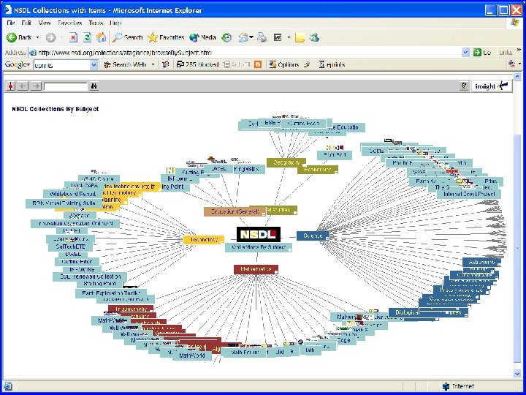This screenshot has height=395, width=526.
Task: Select the yellow Technology node
Action: tap(204, 239)
